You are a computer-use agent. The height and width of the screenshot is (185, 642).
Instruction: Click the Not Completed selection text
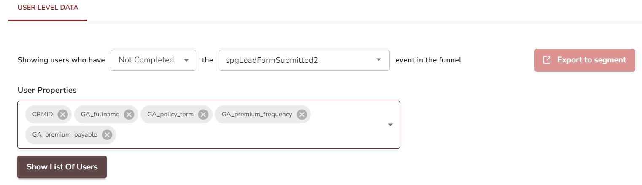pos(146,60)
